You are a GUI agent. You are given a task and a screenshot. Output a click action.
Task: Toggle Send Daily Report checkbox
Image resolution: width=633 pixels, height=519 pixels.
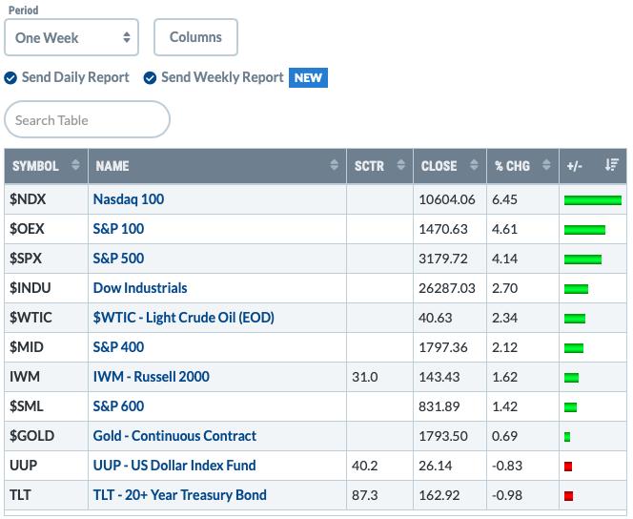click(10, 77)
